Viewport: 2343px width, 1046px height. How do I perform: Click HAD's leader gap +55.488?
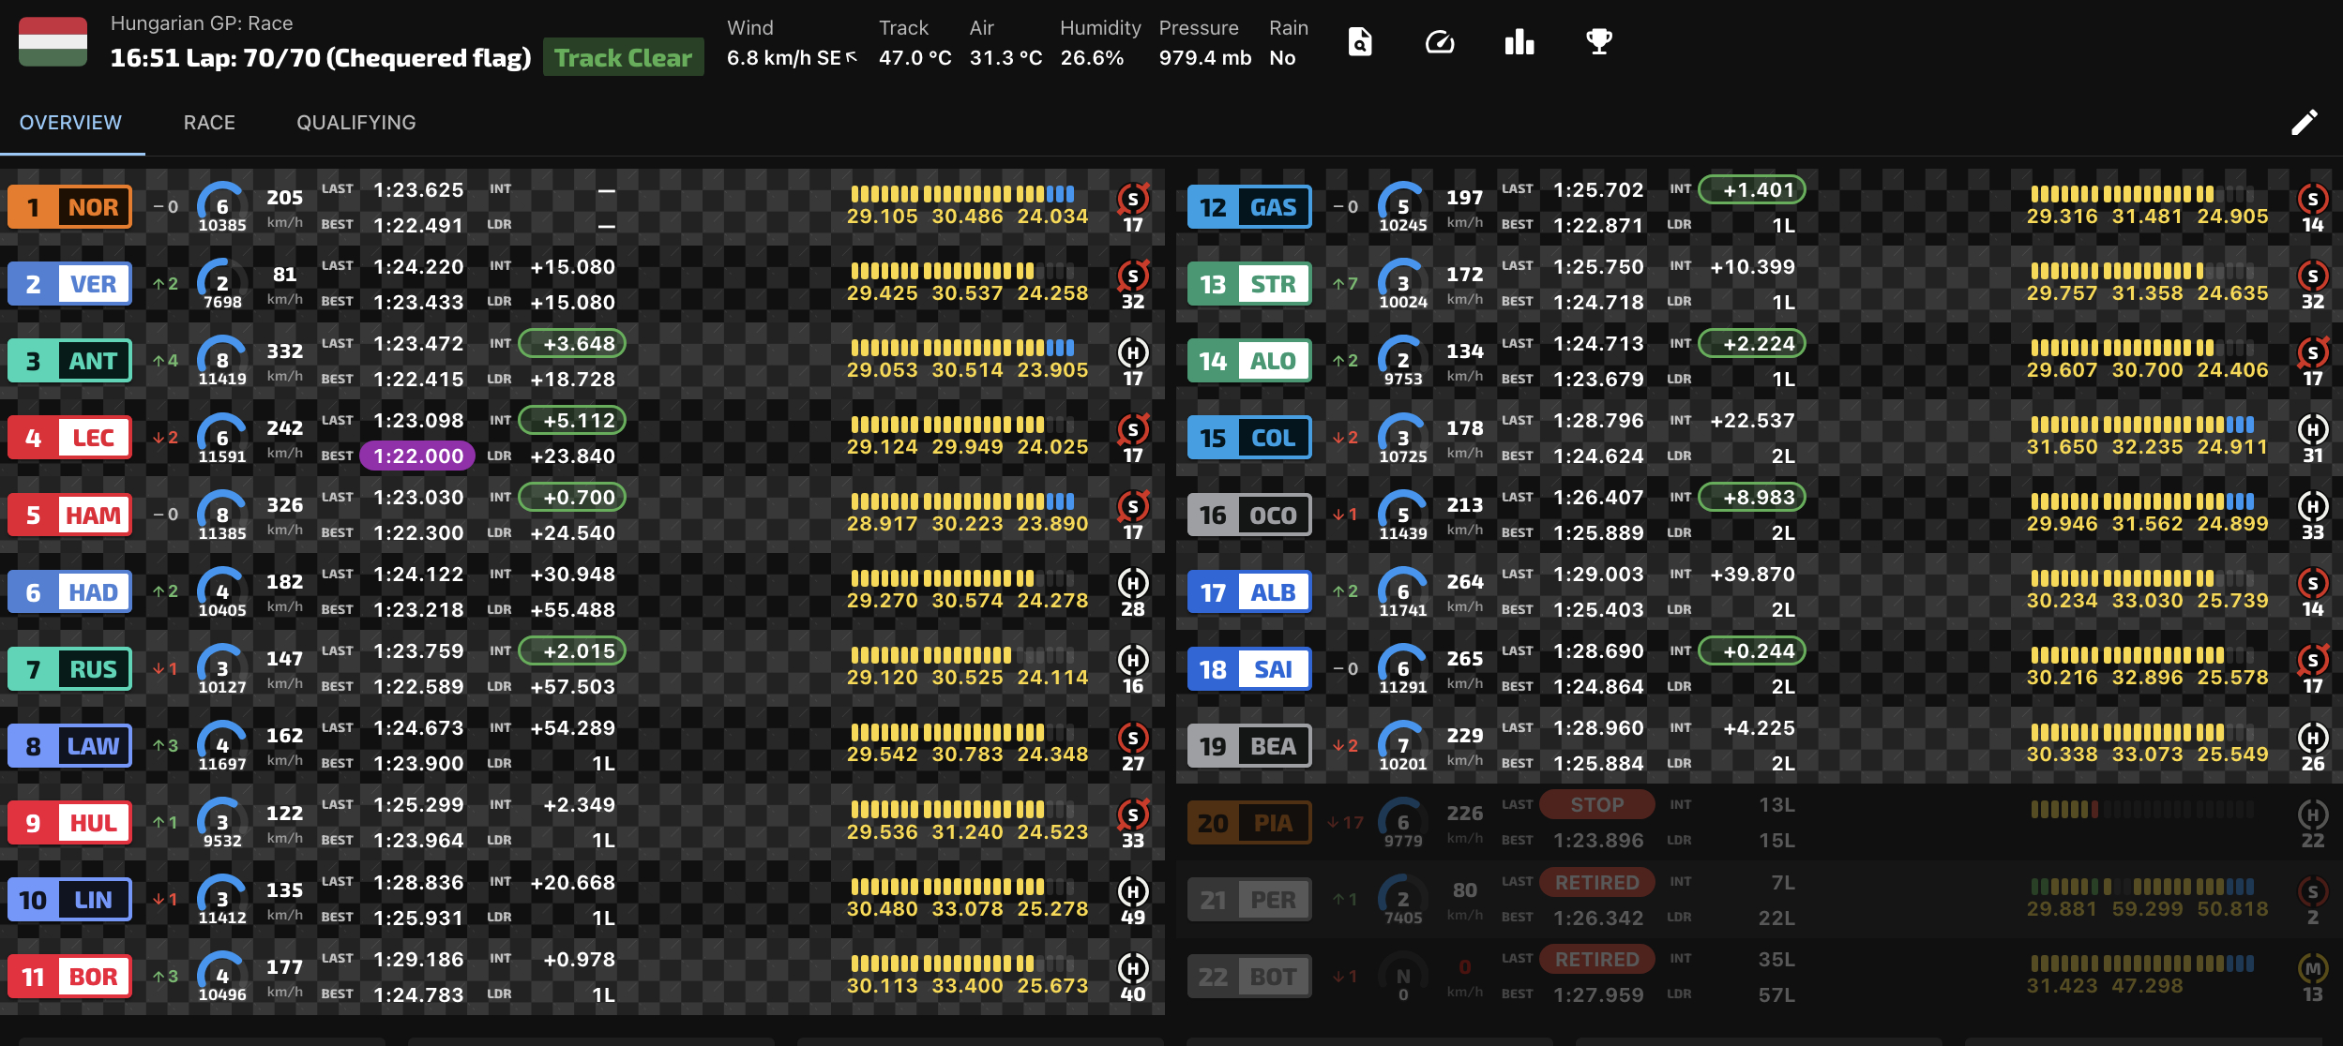pos(573,610)
